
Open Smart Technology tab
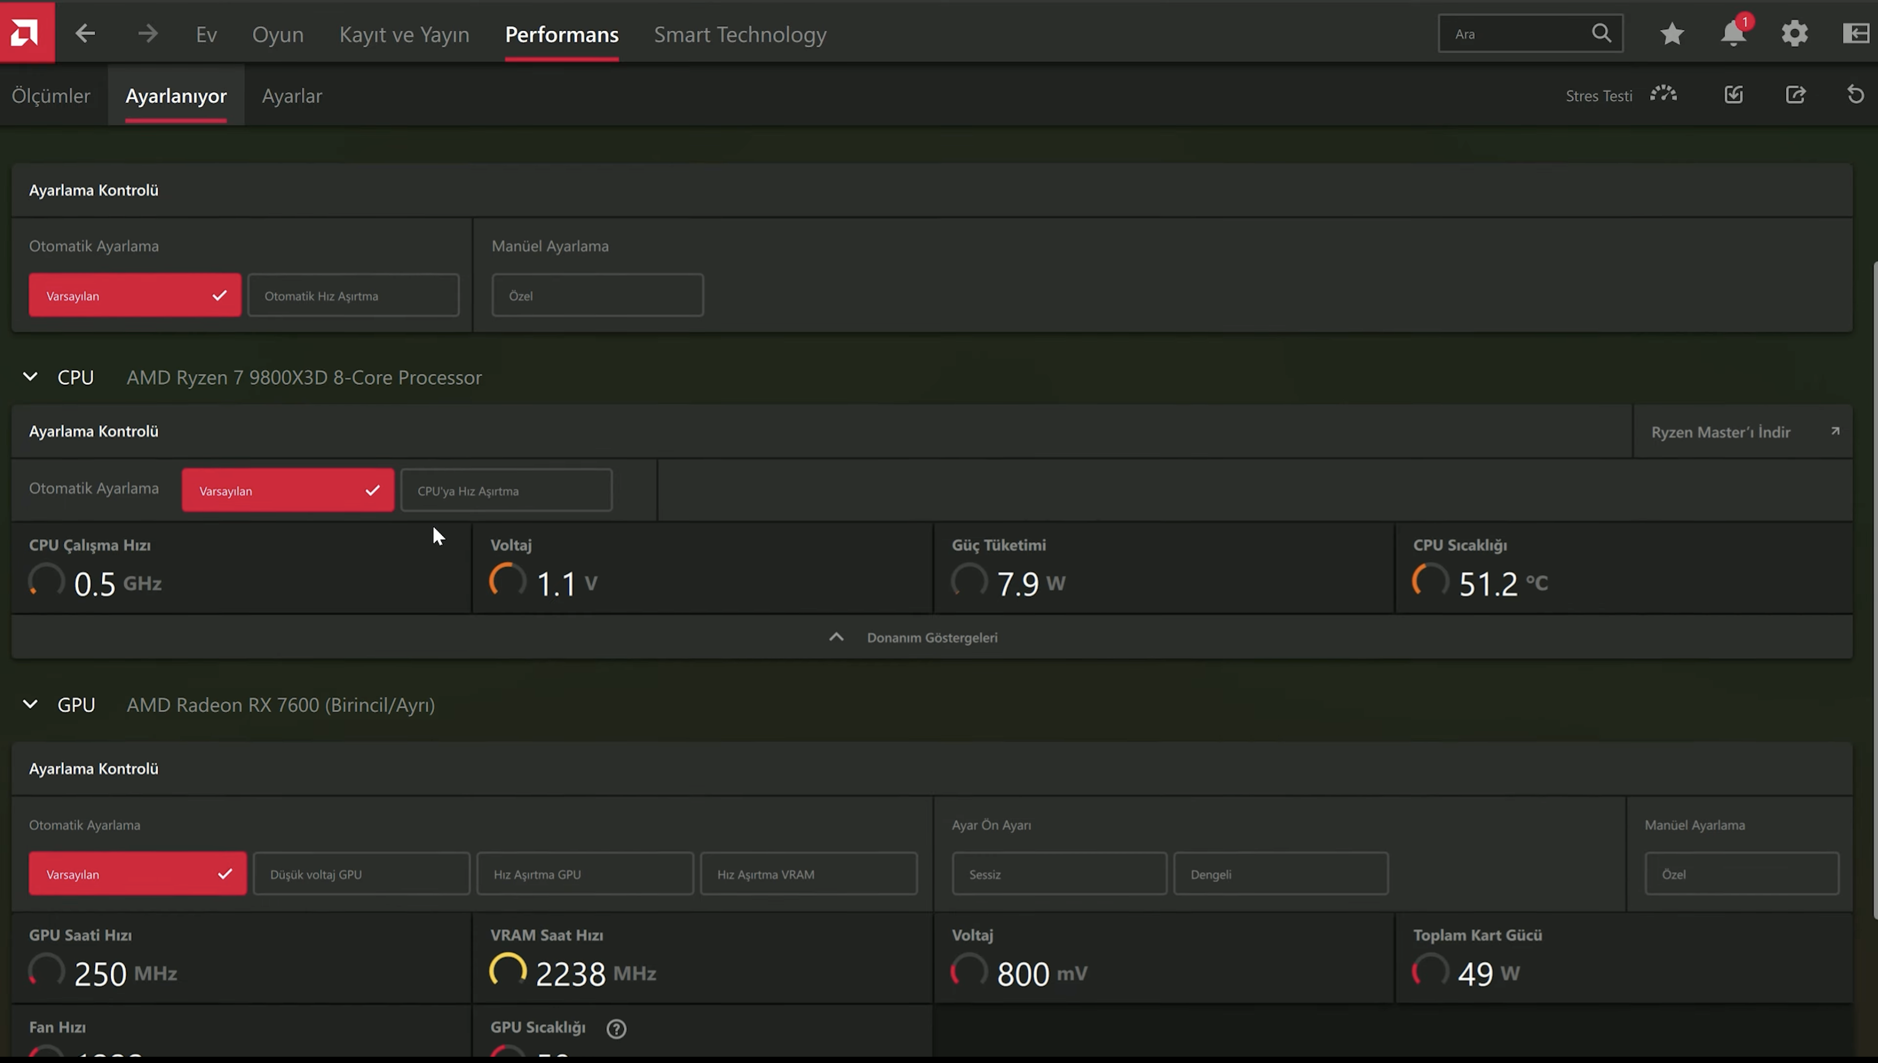tap(740, 34)
